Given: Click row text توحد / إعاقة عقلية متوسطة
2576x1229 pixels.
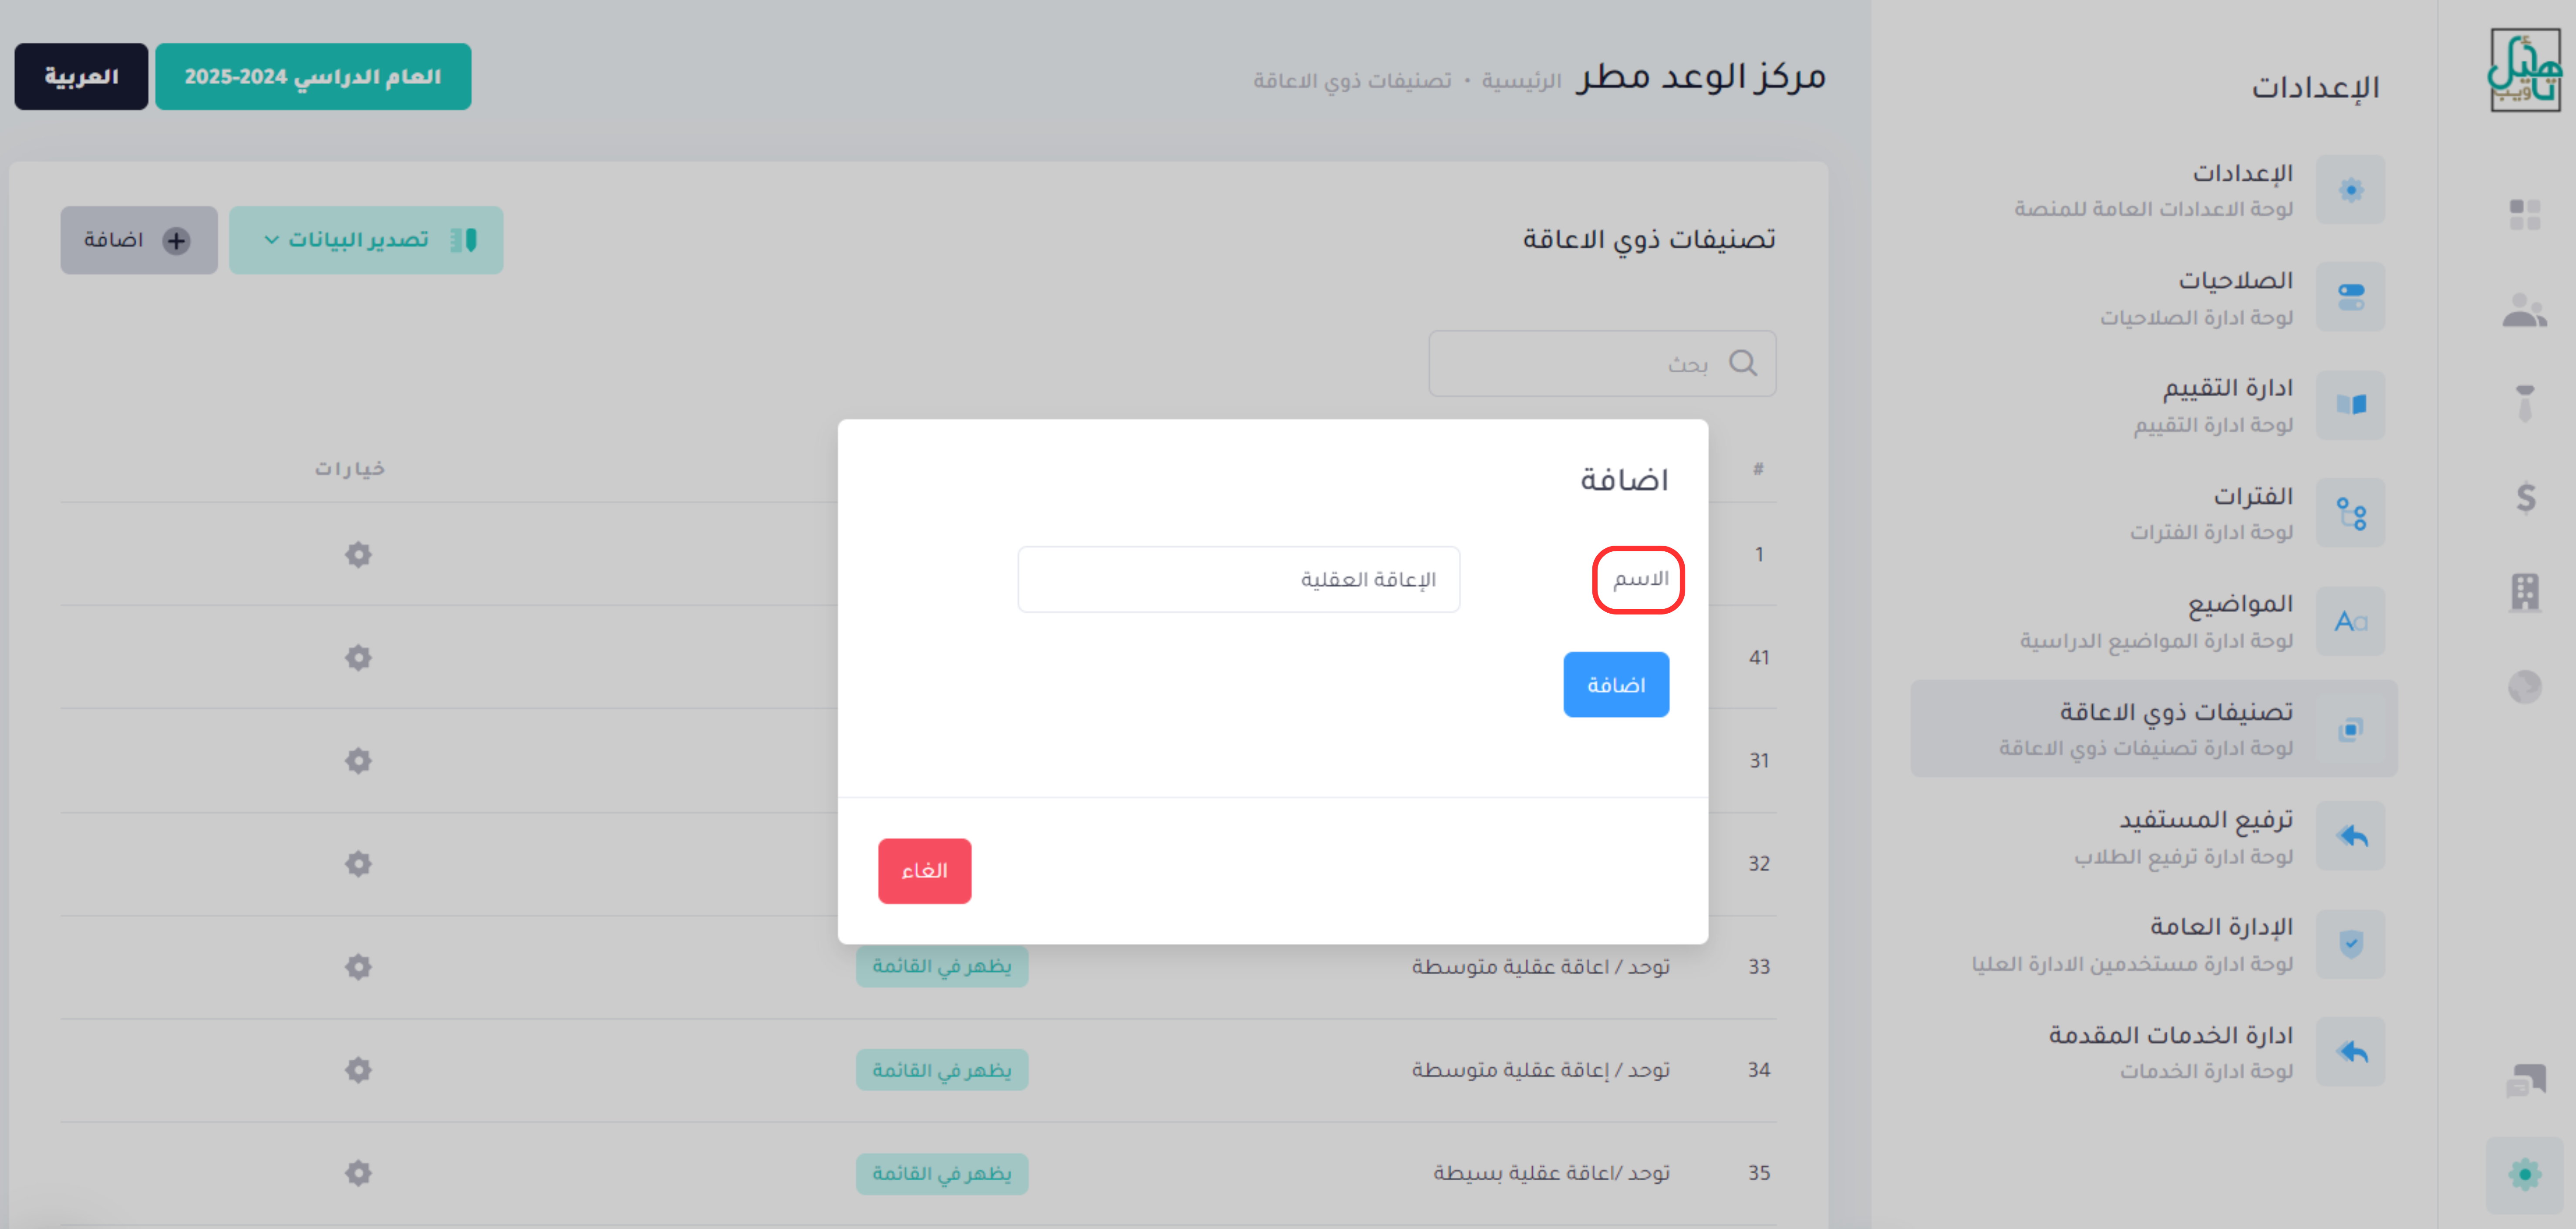Looking at the screenshot, I should point(1541,1070).
